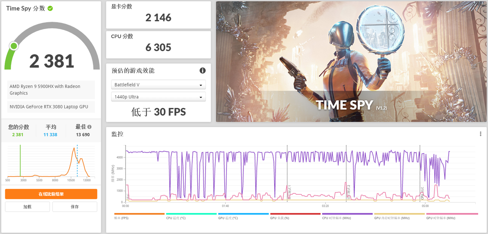
Task: Click the CPU 分数 value 6 305
Action: pyautogui.click(x=158, y=47)
